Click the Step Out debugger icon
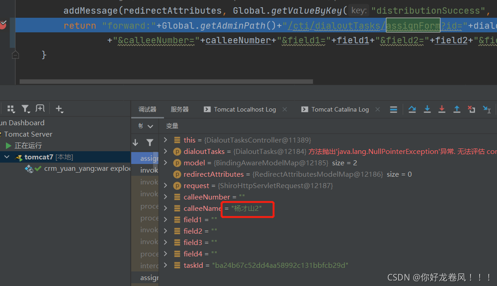The width and height of the screenshot is (497, 286). [x=457, y=109]
